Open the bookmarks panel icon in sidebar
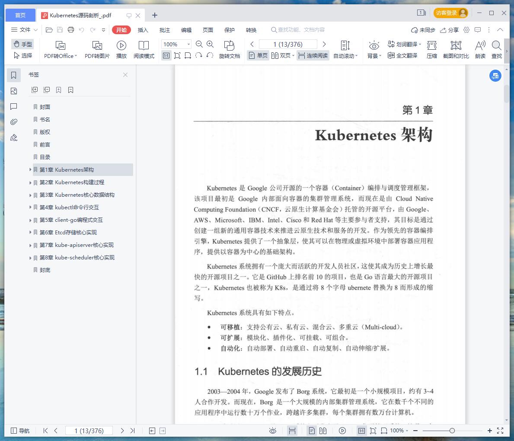514x441 pixels. [14, 75]
